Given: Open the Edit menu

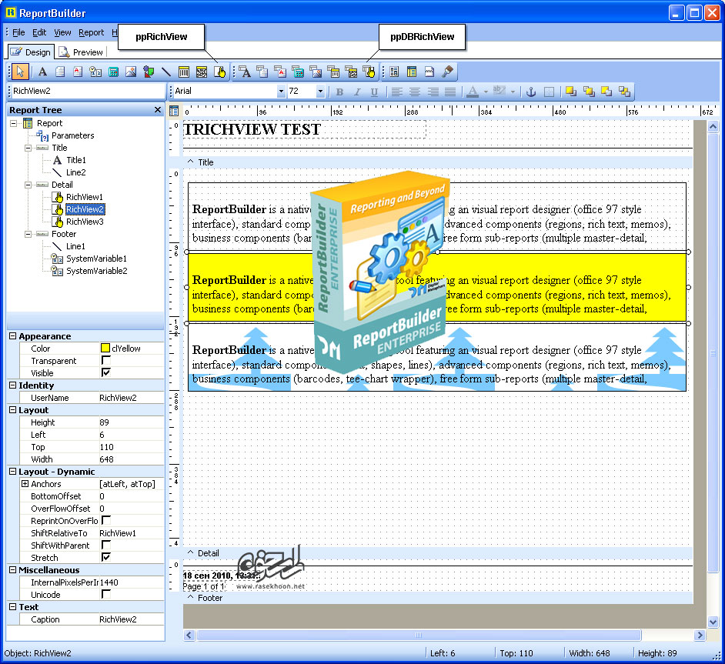Looking at the screenshot, I should (x=39, y=33).
